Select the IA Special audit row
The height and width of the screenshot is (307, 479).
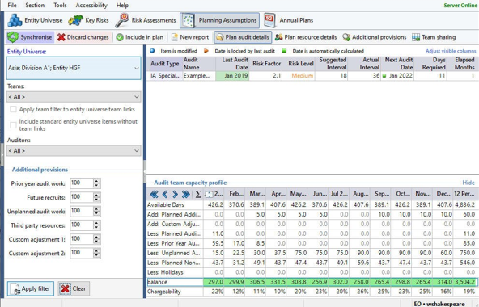pyautogui.click(x=313, y=76)
